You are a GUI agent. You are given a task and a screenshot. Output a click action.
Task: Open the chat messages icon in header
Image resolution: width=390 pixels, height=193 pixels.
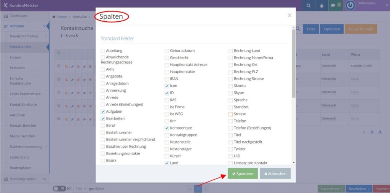[x=333, y=6]
